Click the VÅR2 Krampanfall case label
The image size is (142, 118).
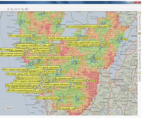tap(78, 81)
